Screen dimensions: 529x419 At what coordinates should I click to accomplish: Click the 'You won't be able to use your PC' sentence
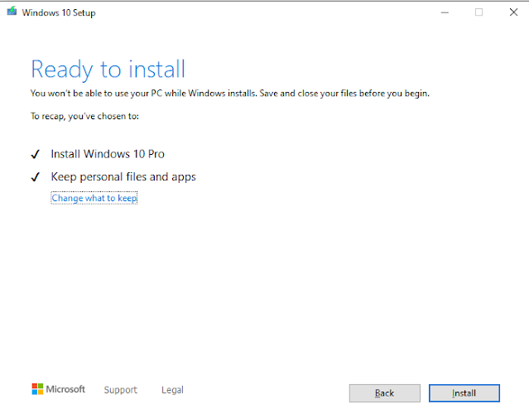pyautogui.click(x=230, y=94)
